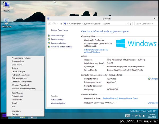
Task: Open Task Manager from the menu
Action: point(25,93)
